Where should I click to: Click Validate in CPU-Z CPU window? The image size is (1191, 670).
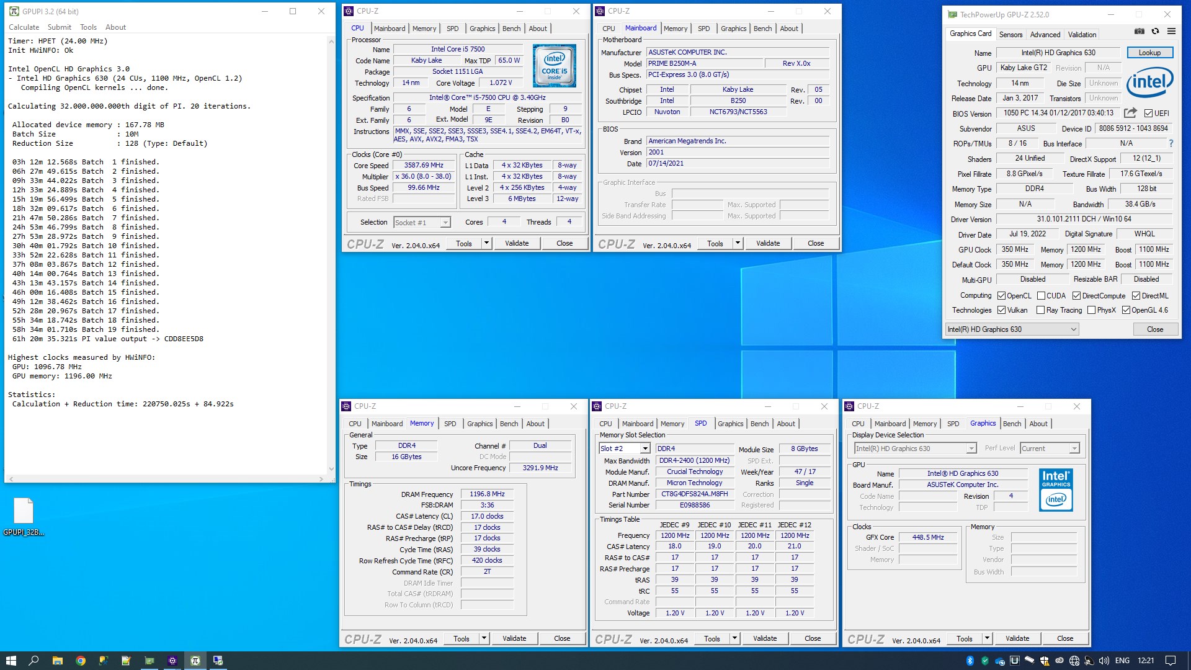[x=517, y=243]
